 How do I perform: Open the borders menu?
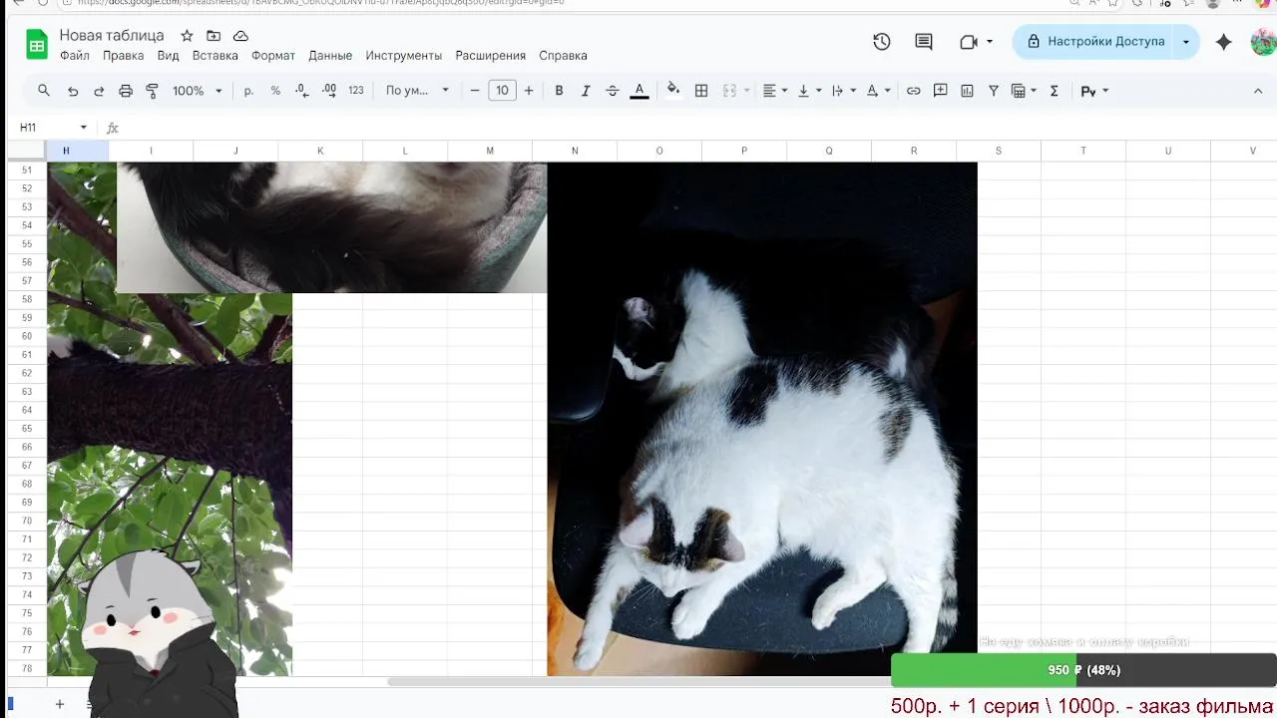click(701, 91)
